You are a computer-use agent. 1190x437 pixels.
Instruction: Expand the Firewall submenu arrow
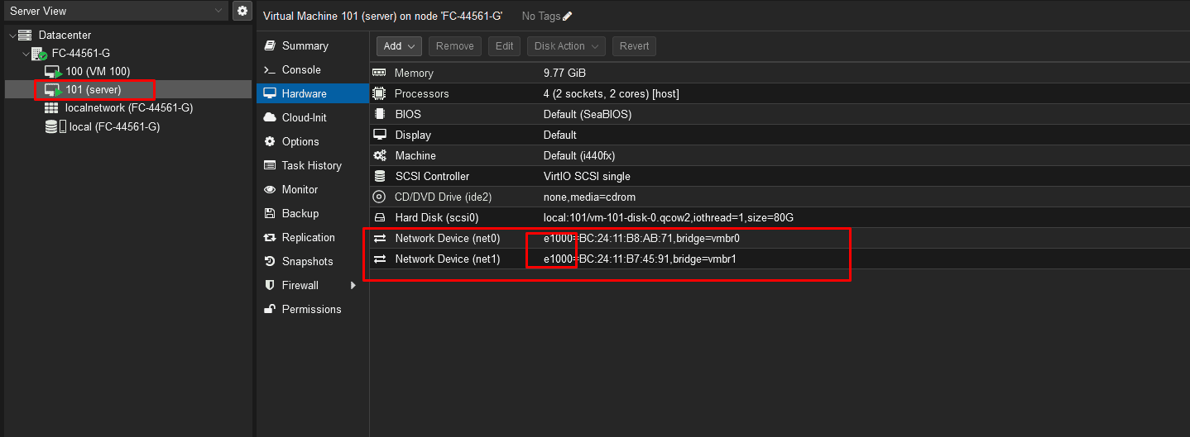353,285
